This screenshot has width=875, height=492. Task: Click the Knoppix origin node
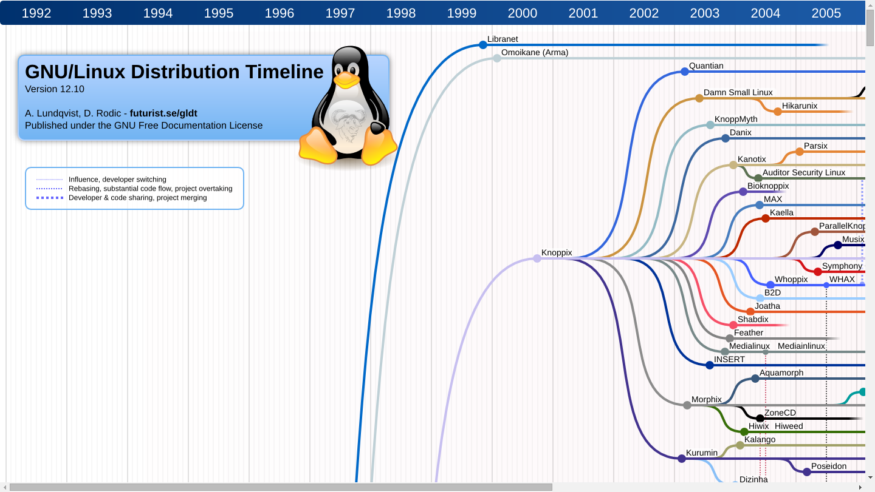[x=537, y=258]
